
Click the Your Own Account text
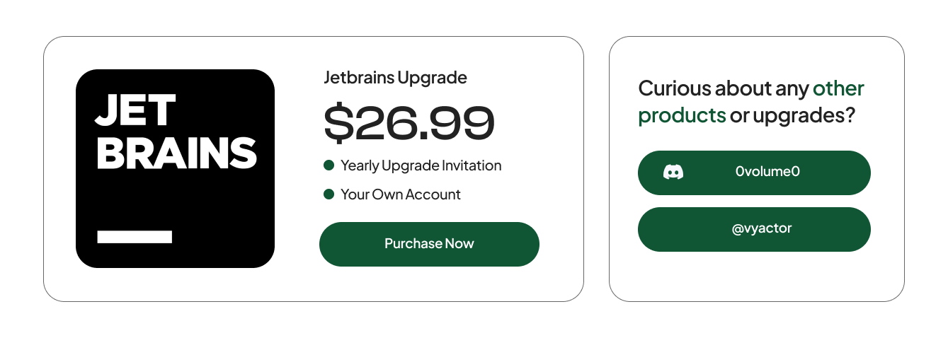click(x=400, y=194)
